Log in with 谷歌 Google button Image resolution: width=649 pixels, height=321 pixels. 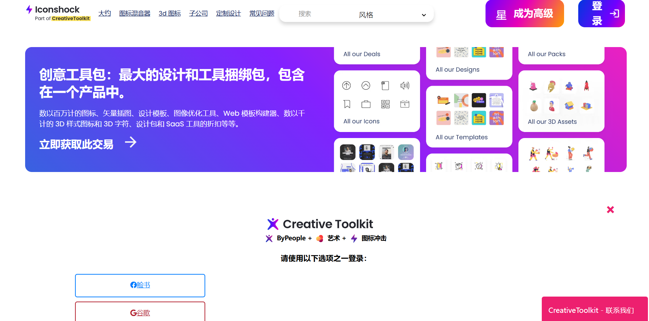click(x=140, y=312)
